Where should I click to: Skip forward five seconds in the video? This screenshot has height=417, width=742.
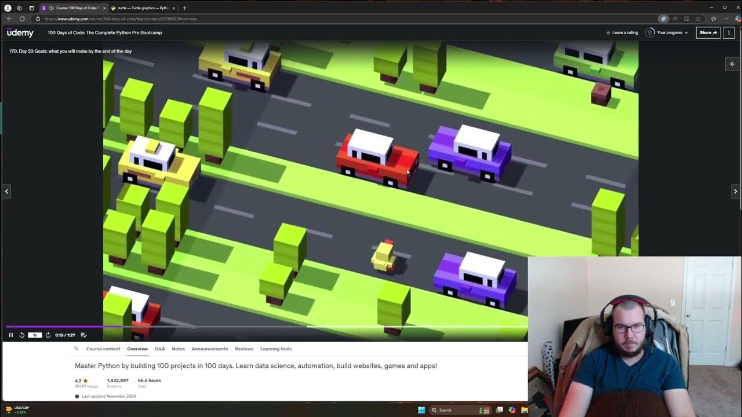(x=48, y=335)
